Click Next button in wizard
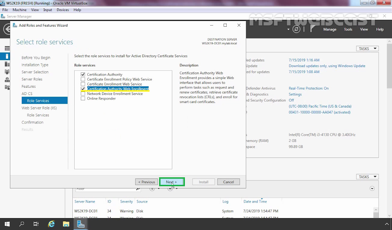This screenshot has width=392, height=230. point(171,182)
